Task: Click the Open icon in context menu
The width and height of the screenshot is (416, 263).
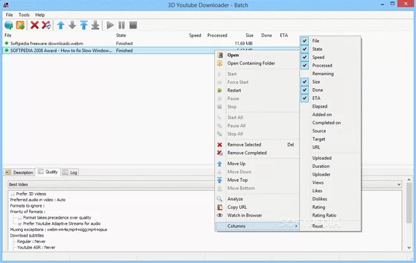Action: pyautogui.click(x=220, y=55)
